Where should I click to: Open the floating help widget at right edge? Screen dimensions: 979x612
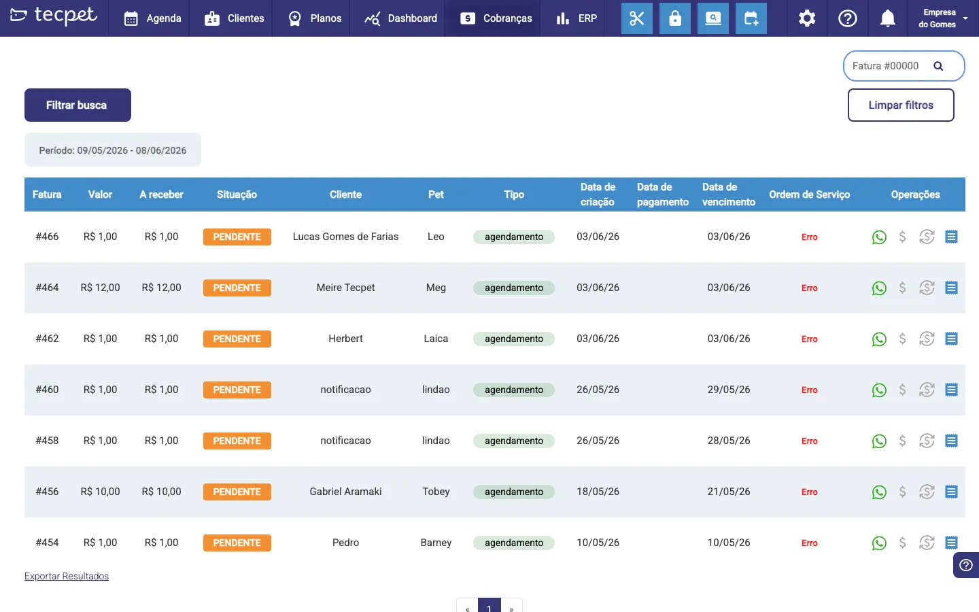(x=966, y=565)
